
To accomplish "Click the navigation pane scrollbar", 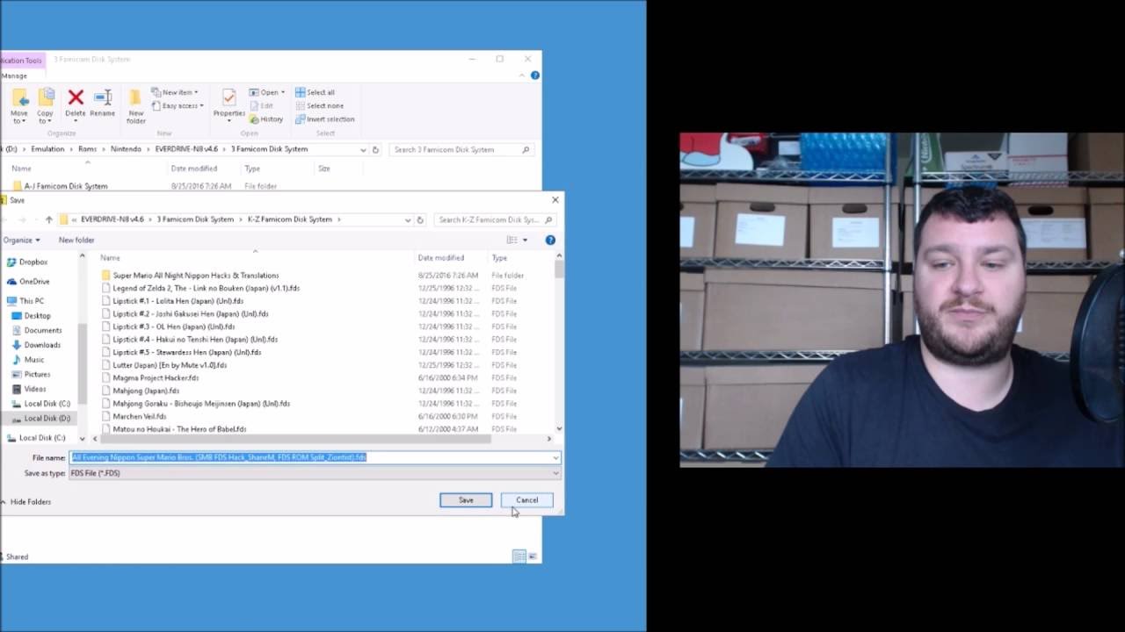I will click(x=83, y=364).
